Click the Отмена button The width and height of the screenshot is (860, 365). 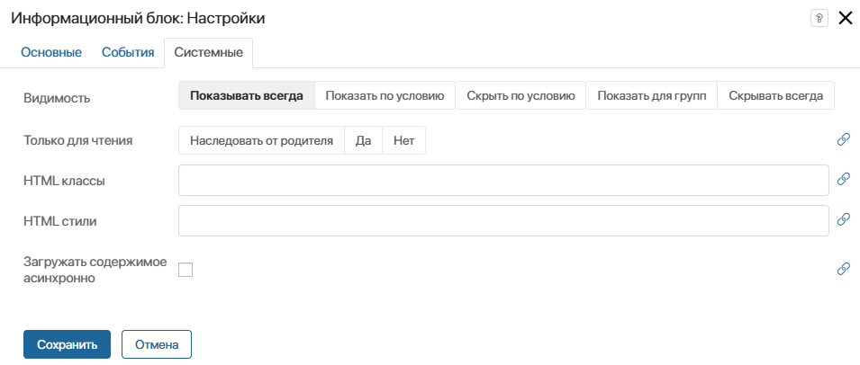coord(156,344)
